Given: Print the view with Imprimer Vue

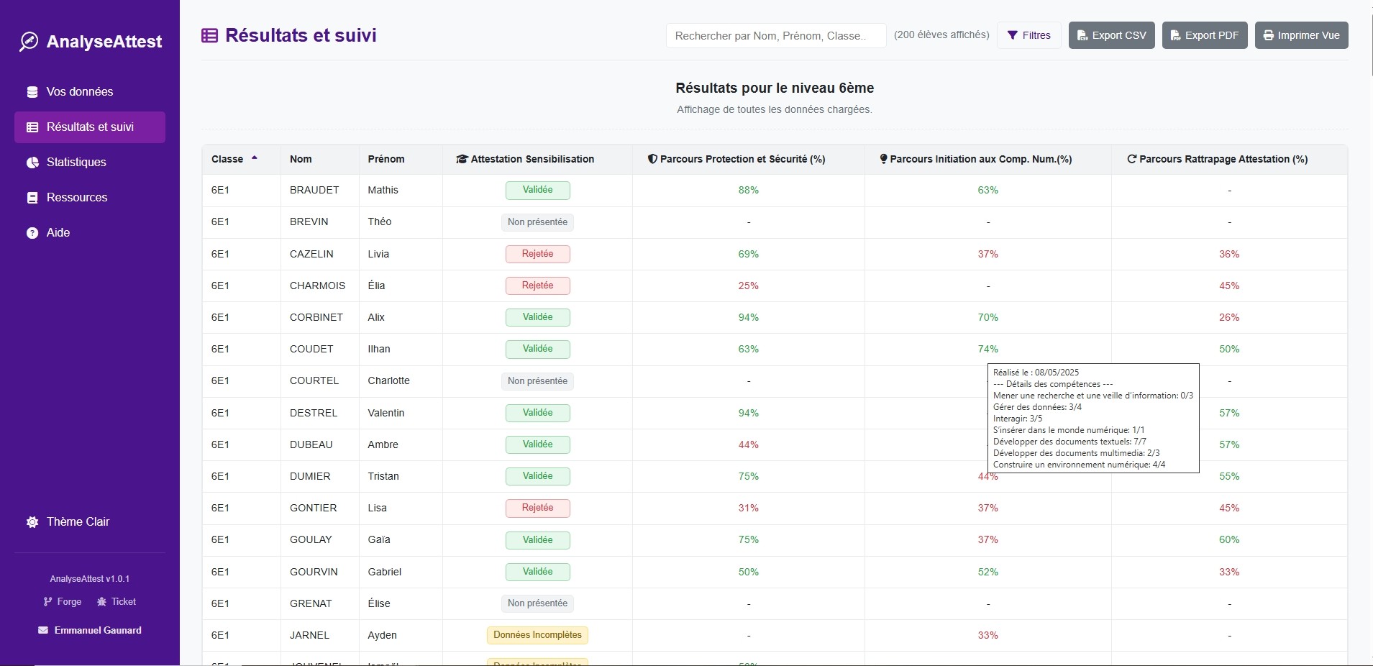Looking at the screenshot, I should click(1301, 35).
